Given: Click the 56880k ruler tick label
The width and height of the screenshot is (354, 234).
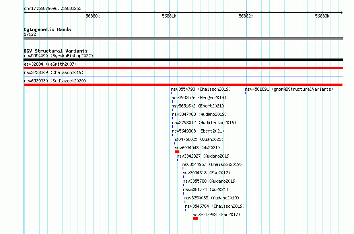Looking at the screenshot, I should pyautogui.click(x=93, y=16).
